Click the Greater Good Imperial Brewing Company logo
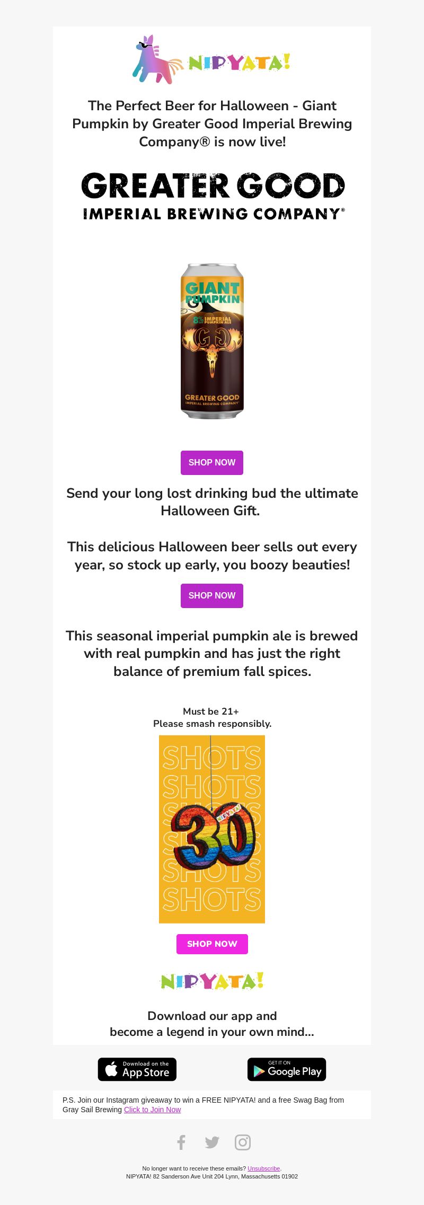 (212, 196)
